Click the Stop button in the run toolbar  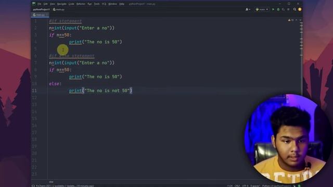pyautogui.click(x=288, y=9)
